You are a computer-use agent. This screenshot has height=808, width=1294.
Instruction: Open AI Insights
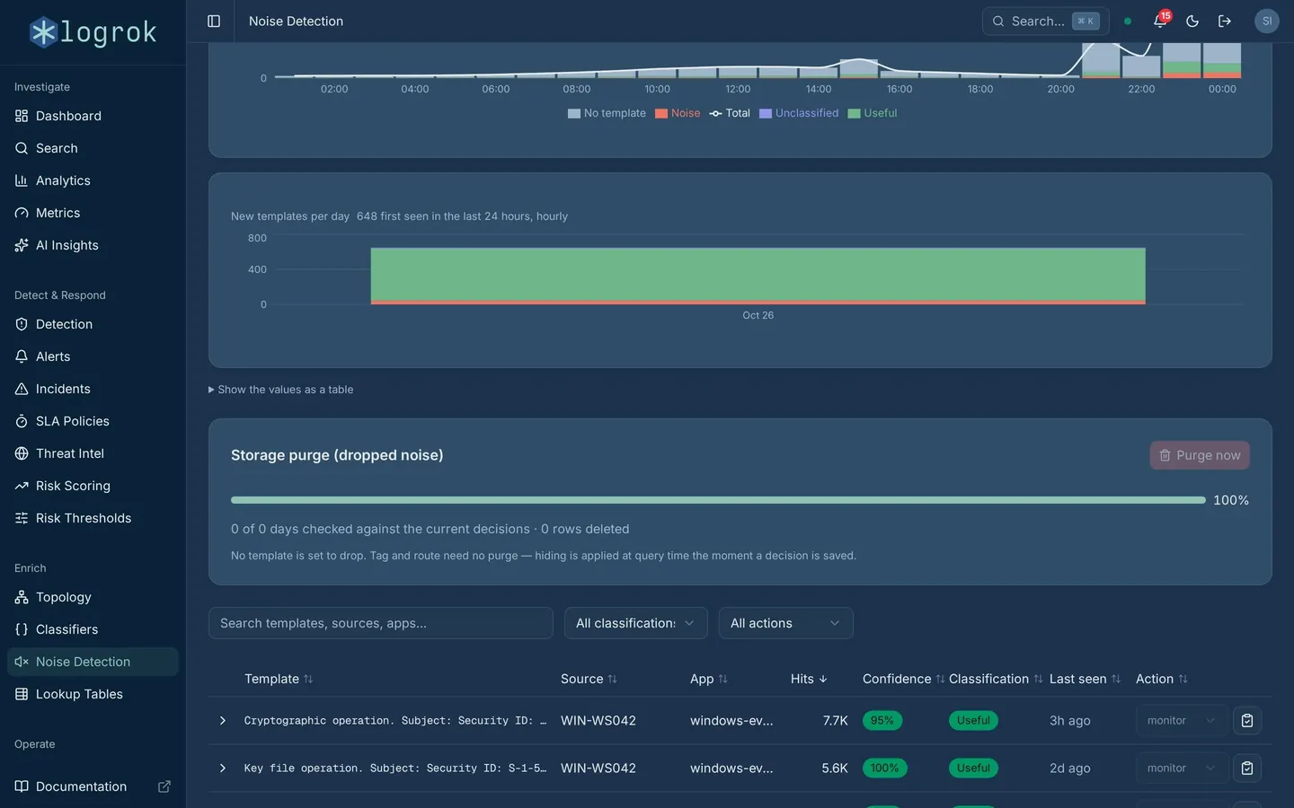click(93, 245)
